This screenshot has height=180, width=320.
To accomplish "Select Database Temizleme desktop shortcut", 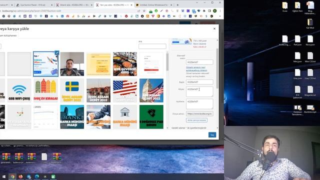I will 297,110.
